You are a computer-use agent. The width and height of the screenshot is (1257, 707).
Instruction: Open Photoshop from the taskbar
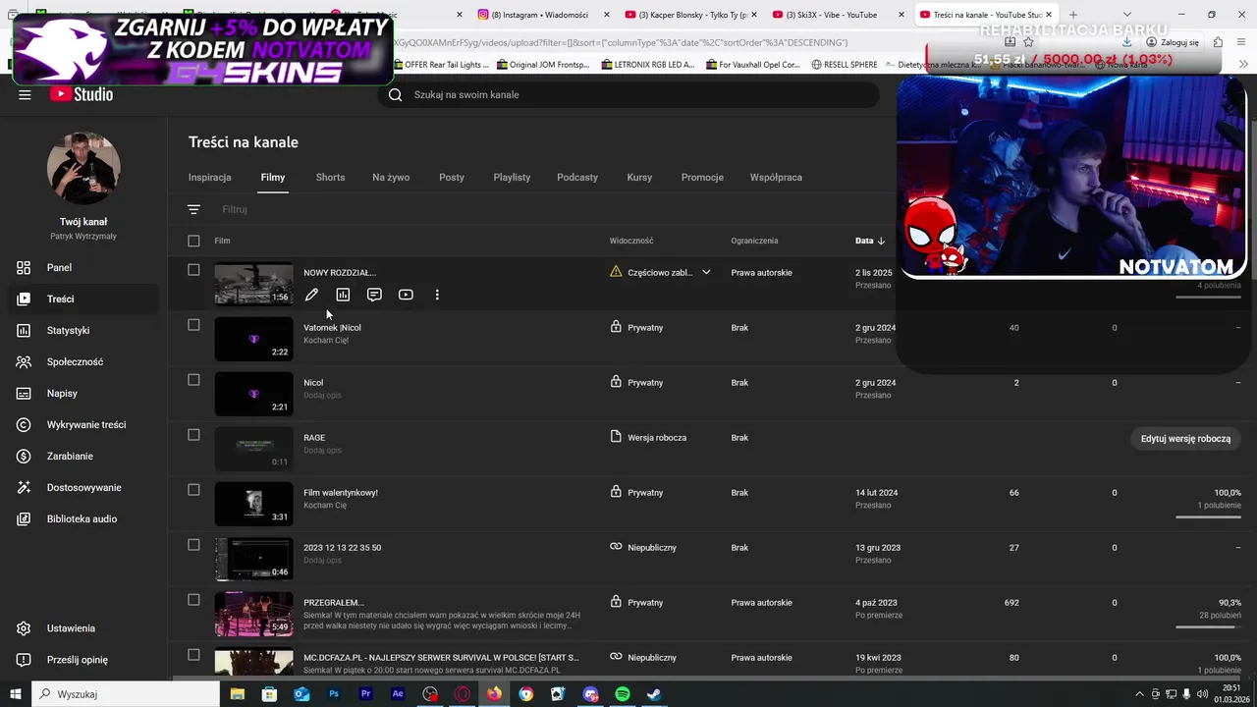(334, 694)
